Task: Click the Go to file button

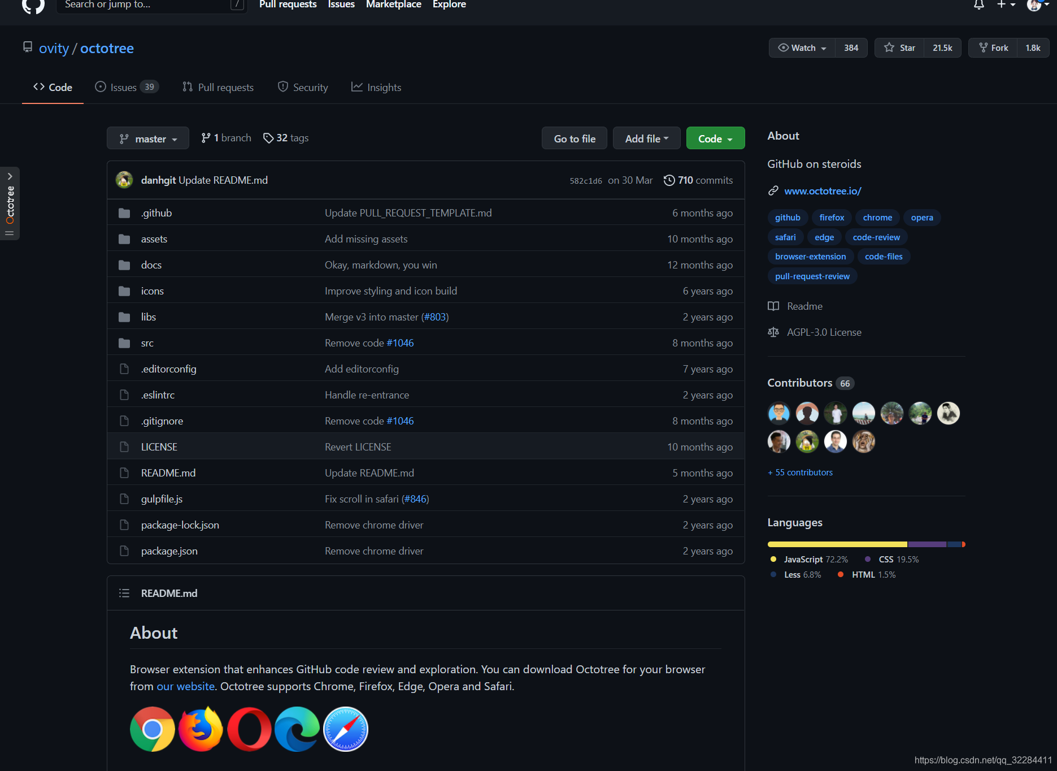Action: pos(574,138)
